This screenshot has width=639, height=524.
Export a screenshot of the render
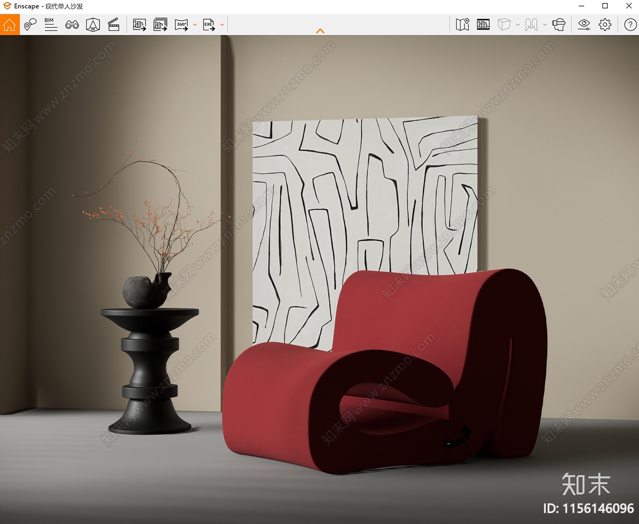[x=139, y=25]
